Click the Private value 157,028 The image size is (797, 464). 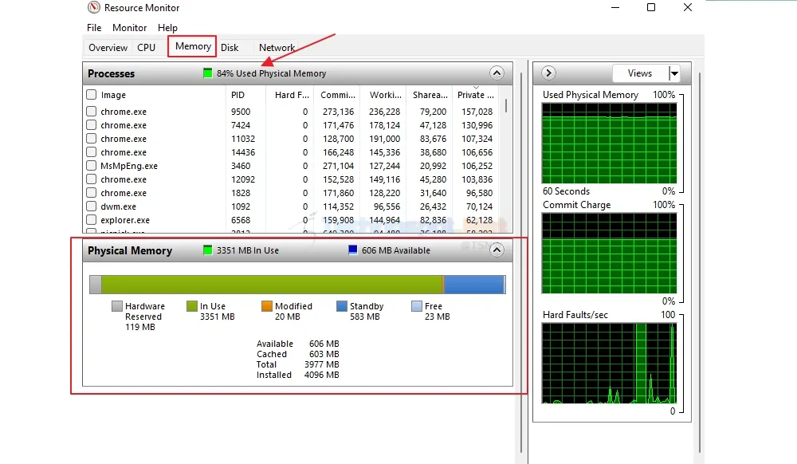[x=477, y=112]
